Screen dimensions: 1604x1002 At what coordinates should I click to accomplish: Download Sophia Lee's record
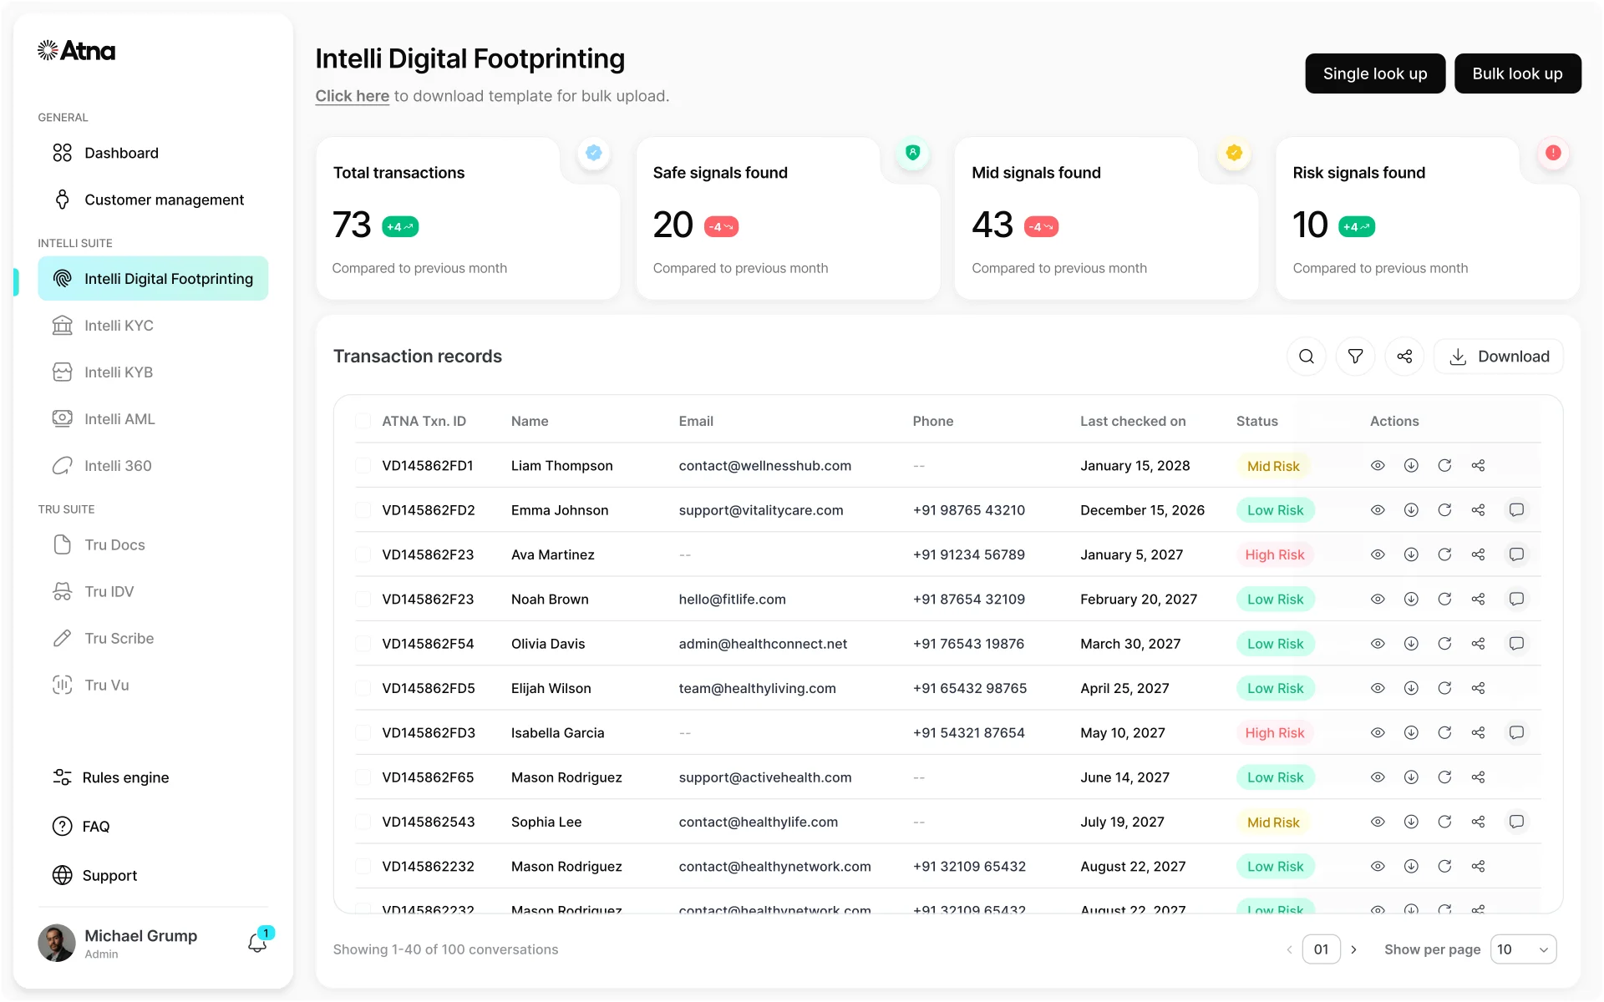[1411, 822]
